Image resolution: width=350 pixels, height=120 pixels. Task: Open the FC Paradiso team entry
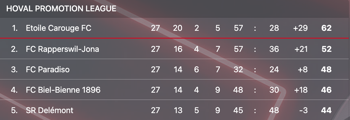[x=48, y=69]
